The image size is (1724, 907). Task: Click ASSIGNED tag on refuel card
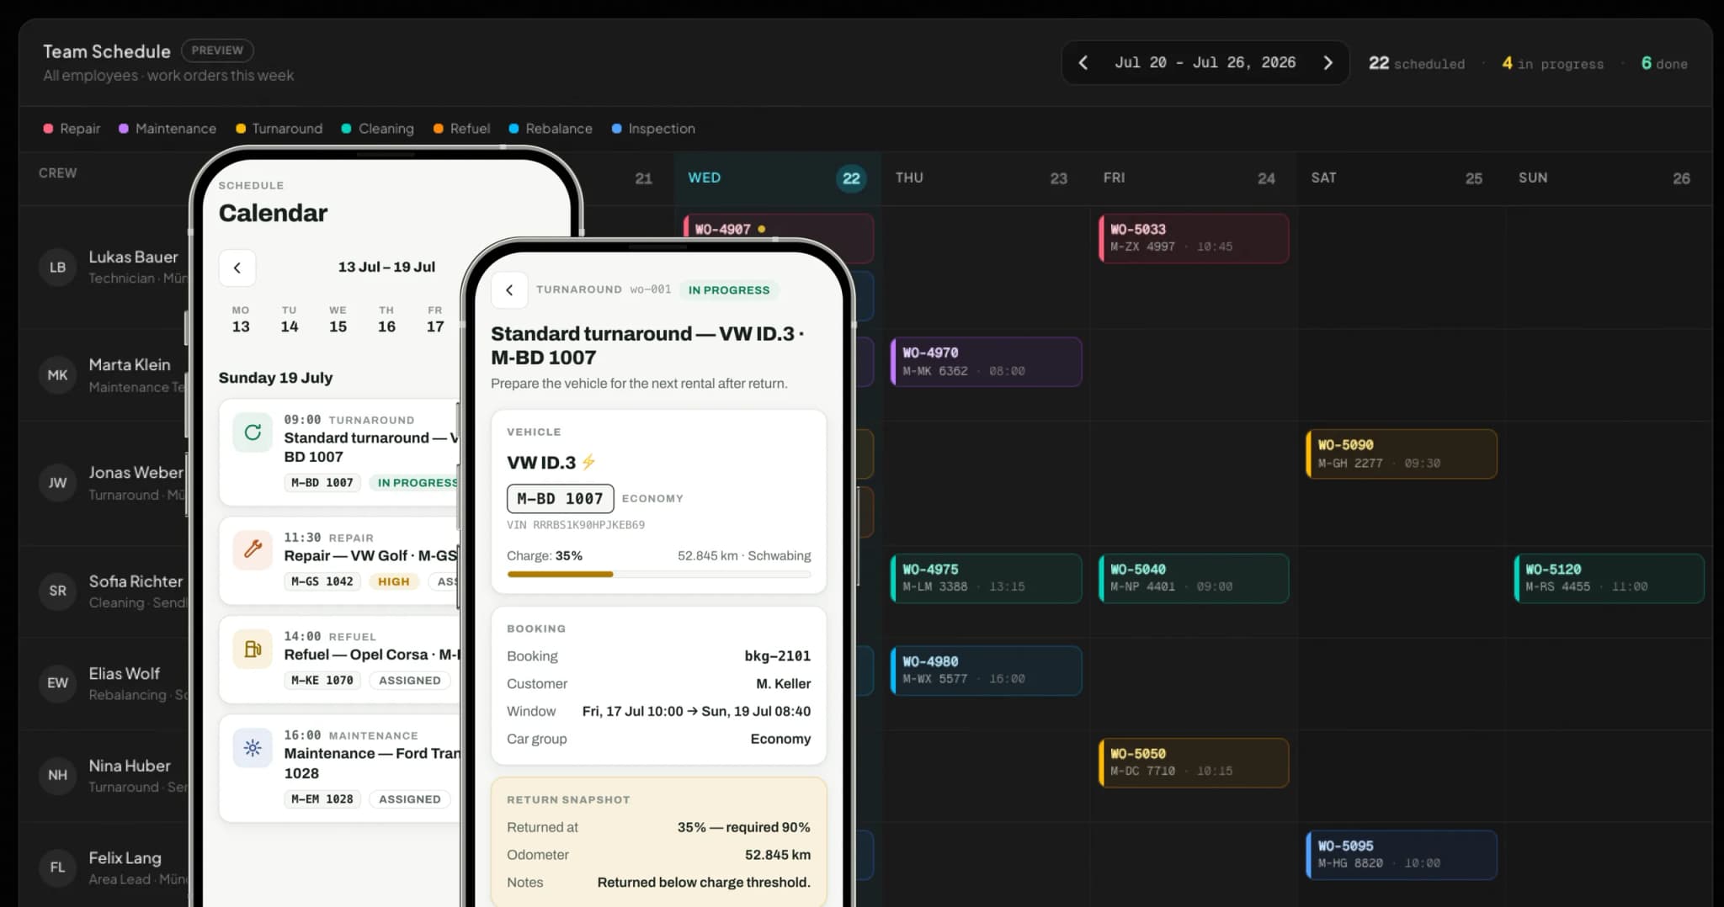[x=410, y=681]
